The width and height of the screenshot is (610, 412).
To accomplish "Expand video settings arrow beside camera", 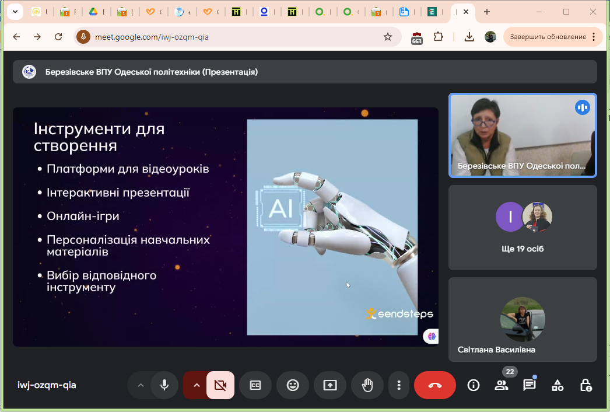I will (197, 385).
